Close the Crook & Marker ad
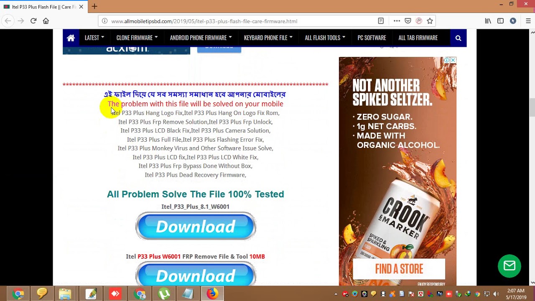 (453, 60)
